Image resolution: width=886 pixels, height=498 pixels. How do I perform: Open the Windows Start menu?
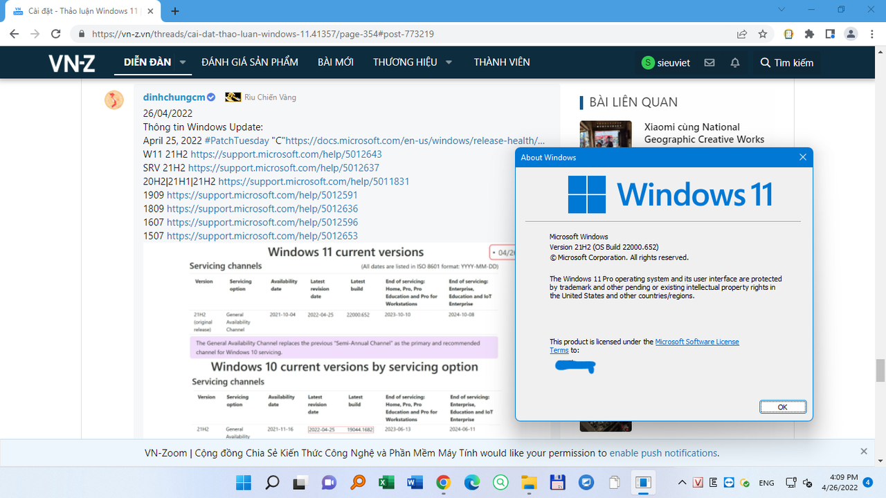[244, 482]
